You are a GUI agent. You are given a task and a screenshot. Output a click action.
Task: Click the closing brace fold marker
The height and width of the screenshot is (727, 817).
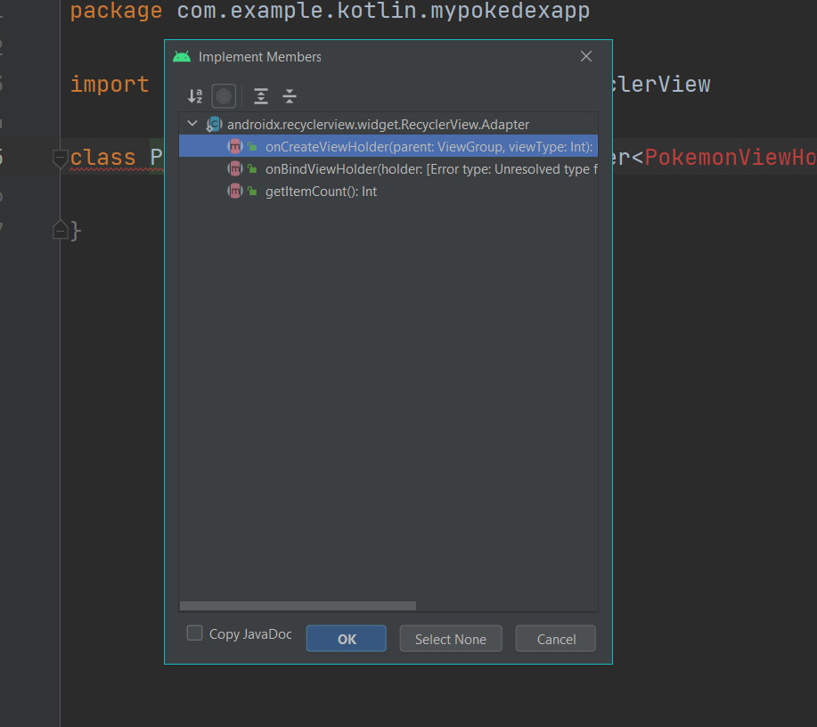(x=60, y=231)
